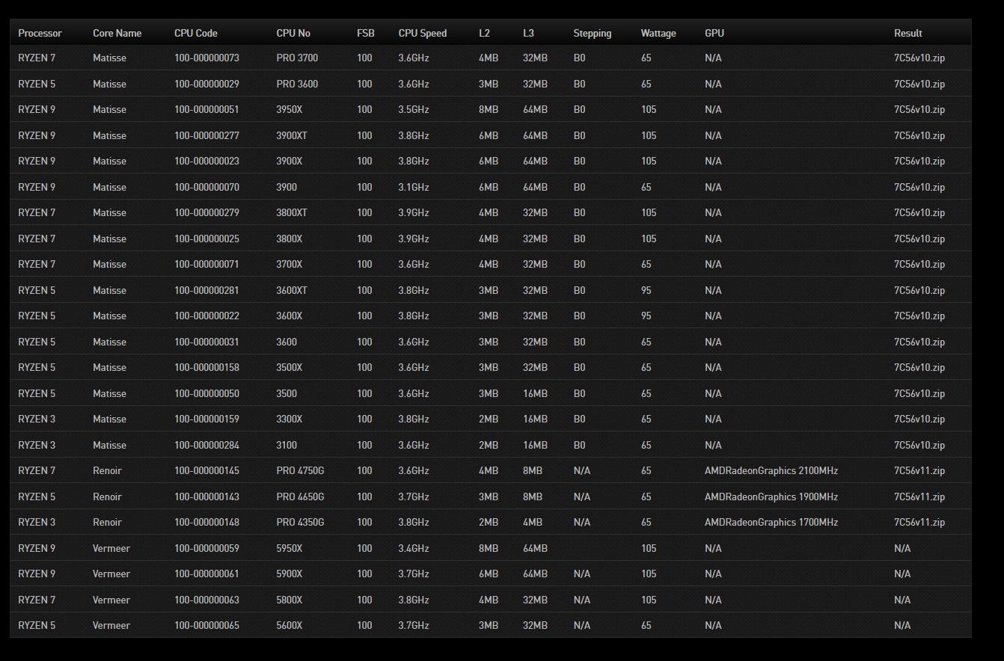The image size is (1004, 661).
Task: Open 7C56v11.zip for PRO 4350G
Action: (919, 522)
